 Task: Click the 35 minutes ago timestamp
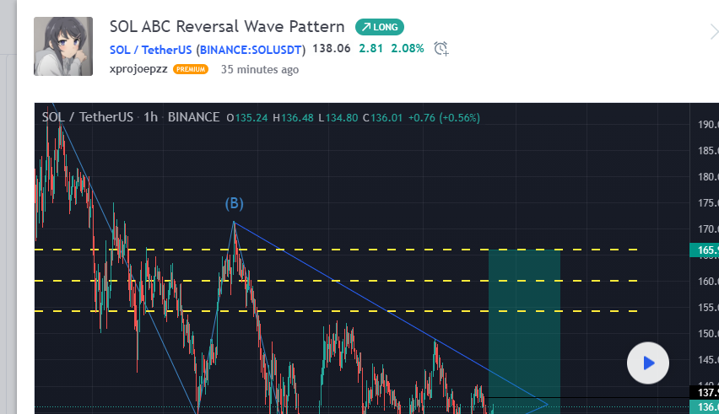[x=259, y=70]
